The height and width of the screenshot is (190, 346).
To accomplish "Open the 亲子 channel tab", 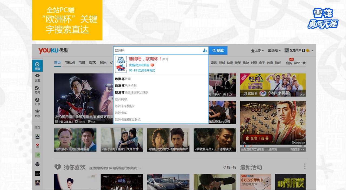I will (x=262, y=63).
